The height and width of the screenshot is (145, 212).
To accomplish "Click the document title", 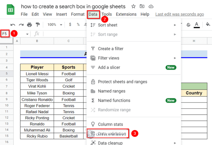I will point(73,7).
